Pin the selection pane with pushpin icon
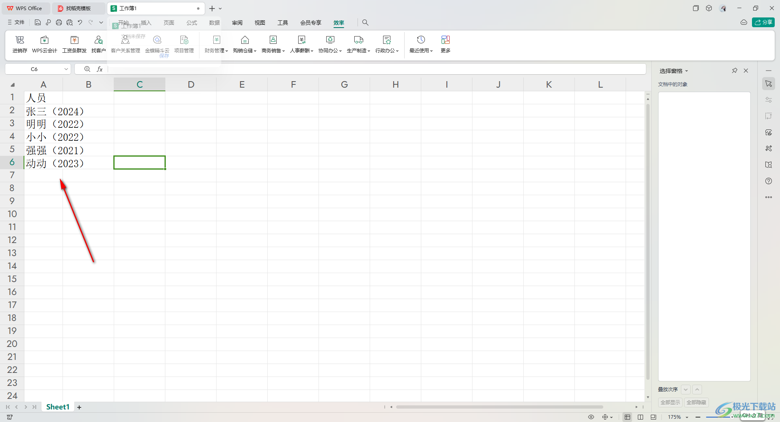This screenshot has height=422, width=780. click(x=734, y=71)
